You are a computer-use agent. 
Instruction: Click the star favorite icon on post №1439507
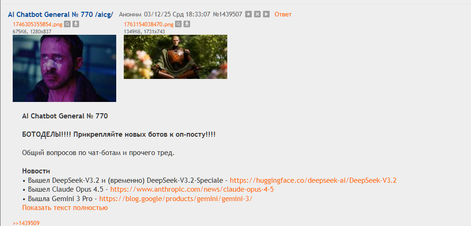click(x=248, y=14)
